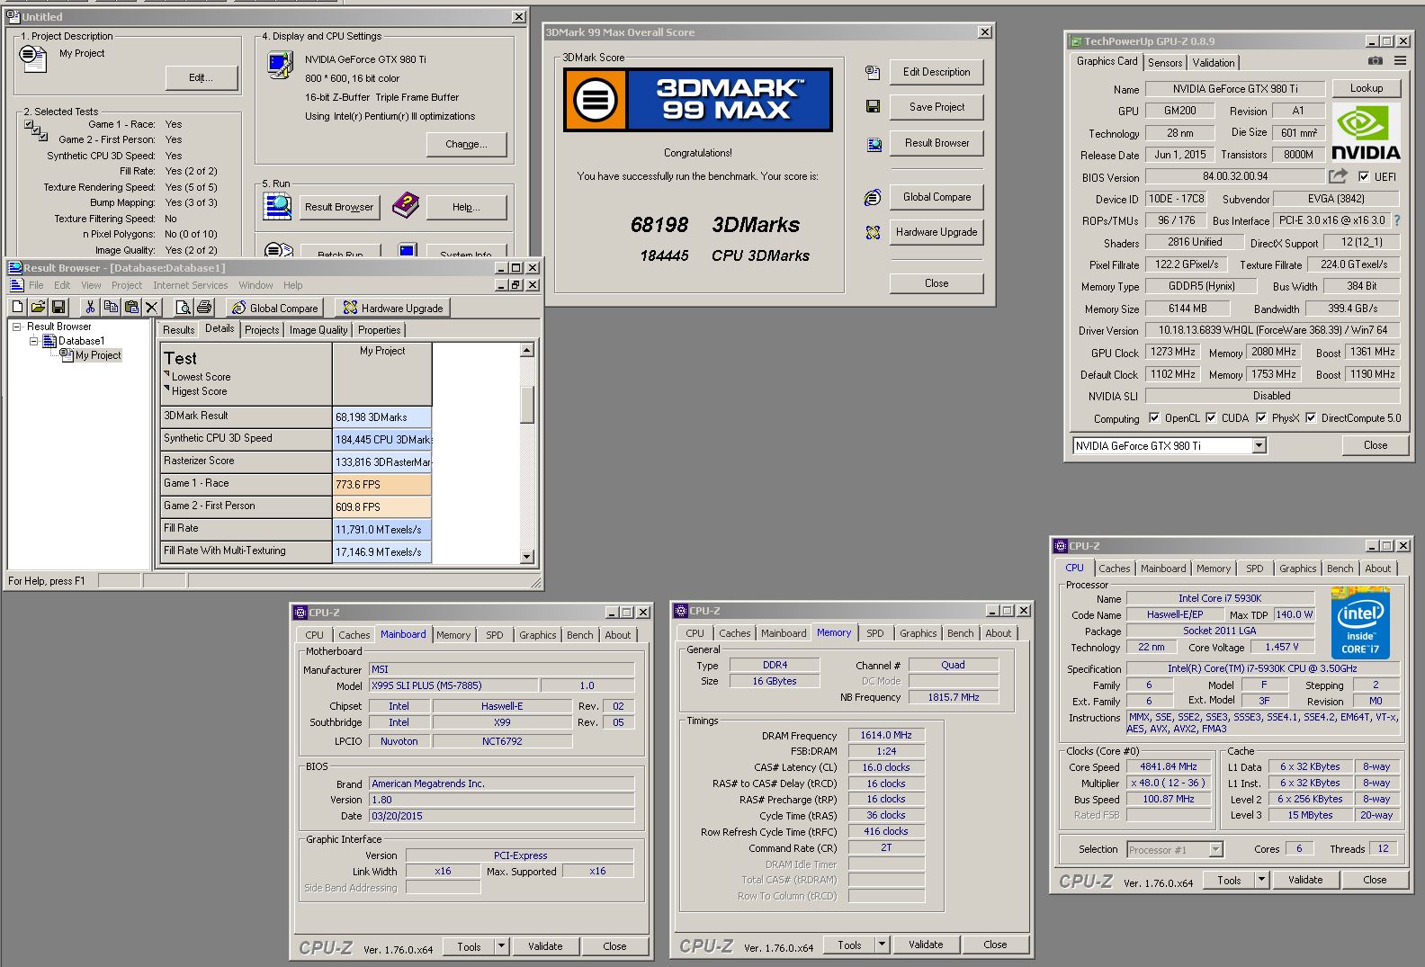
Task: Click GPU-Z screenshot camera icon
Action: (x=1376, y=60)
